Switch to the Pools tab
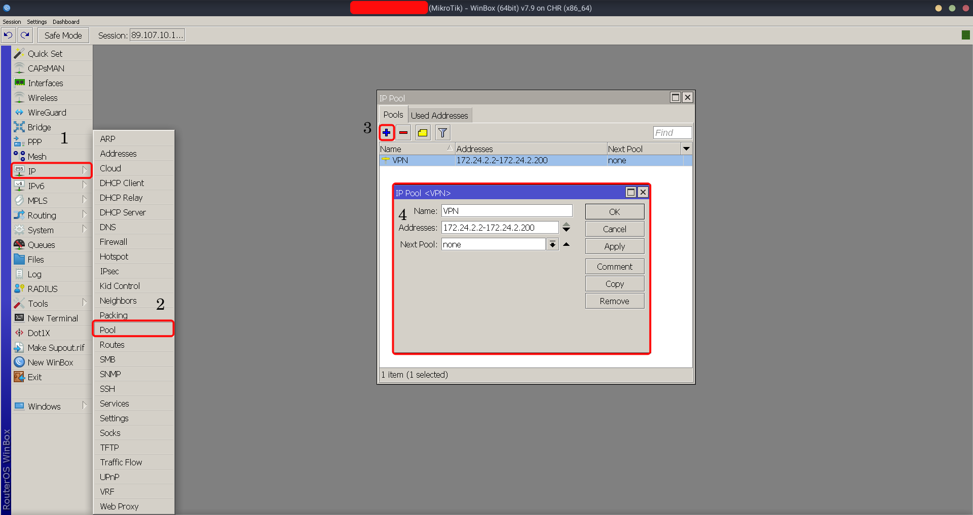 click(x=393, y=115)
